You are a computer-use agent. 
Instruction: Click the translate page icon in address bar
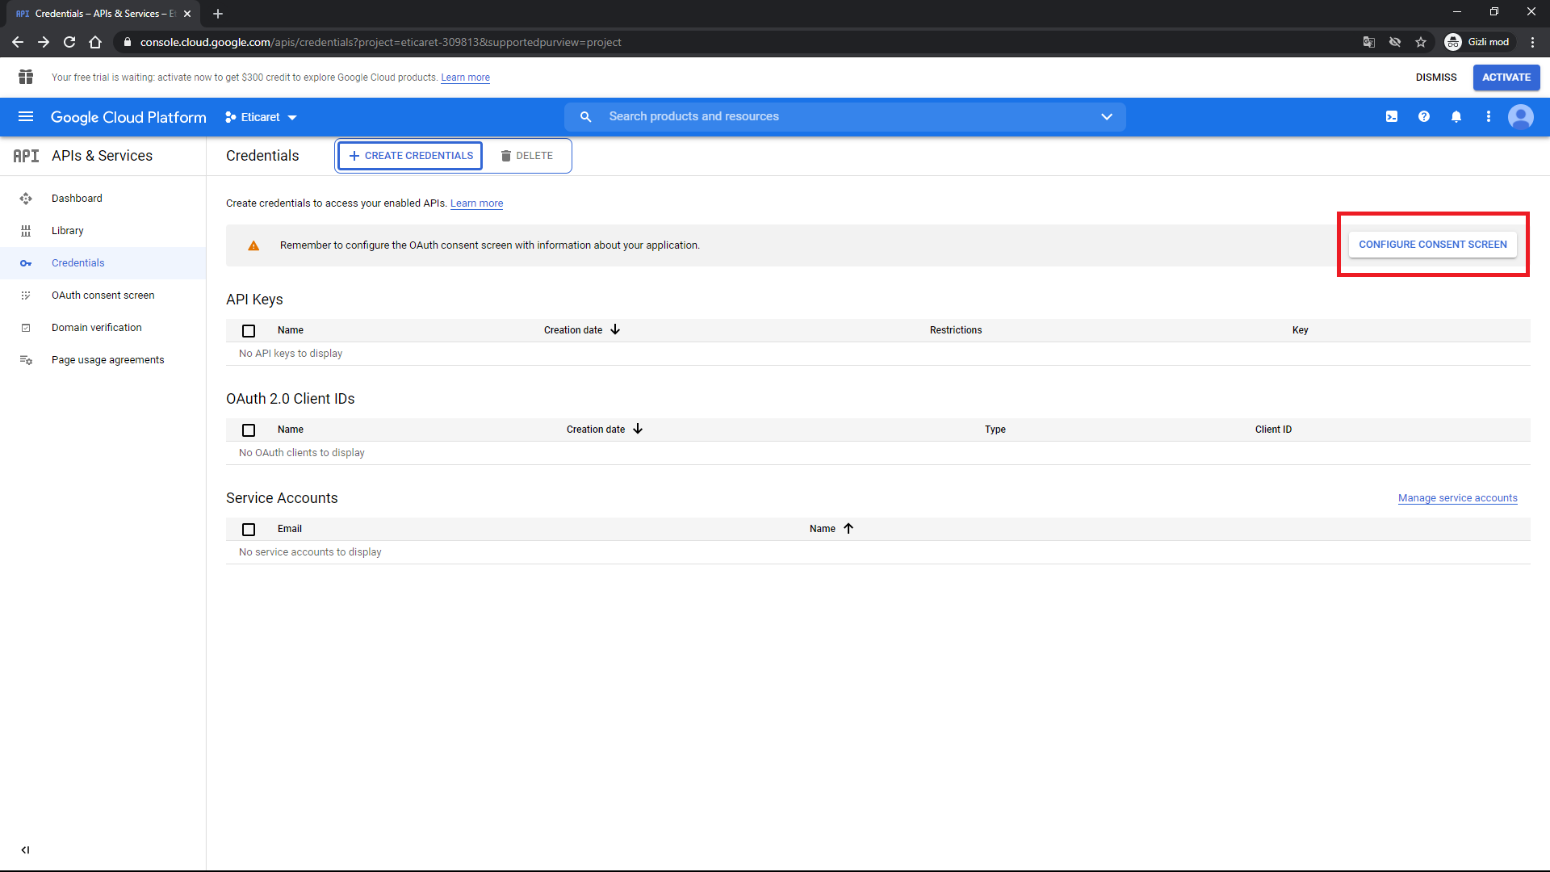tap(1369, 42)
